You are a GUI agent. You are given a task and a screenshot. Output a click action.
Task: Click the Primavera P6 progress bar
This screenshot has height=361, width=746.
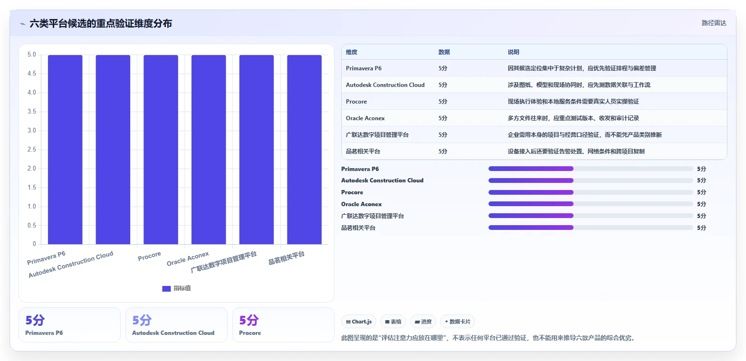click(591, 169)
